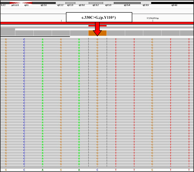This screenshot has height=172, width=194.
Task: Click the q13.2 band of the chromosome
Action: [x=96, y=3]
